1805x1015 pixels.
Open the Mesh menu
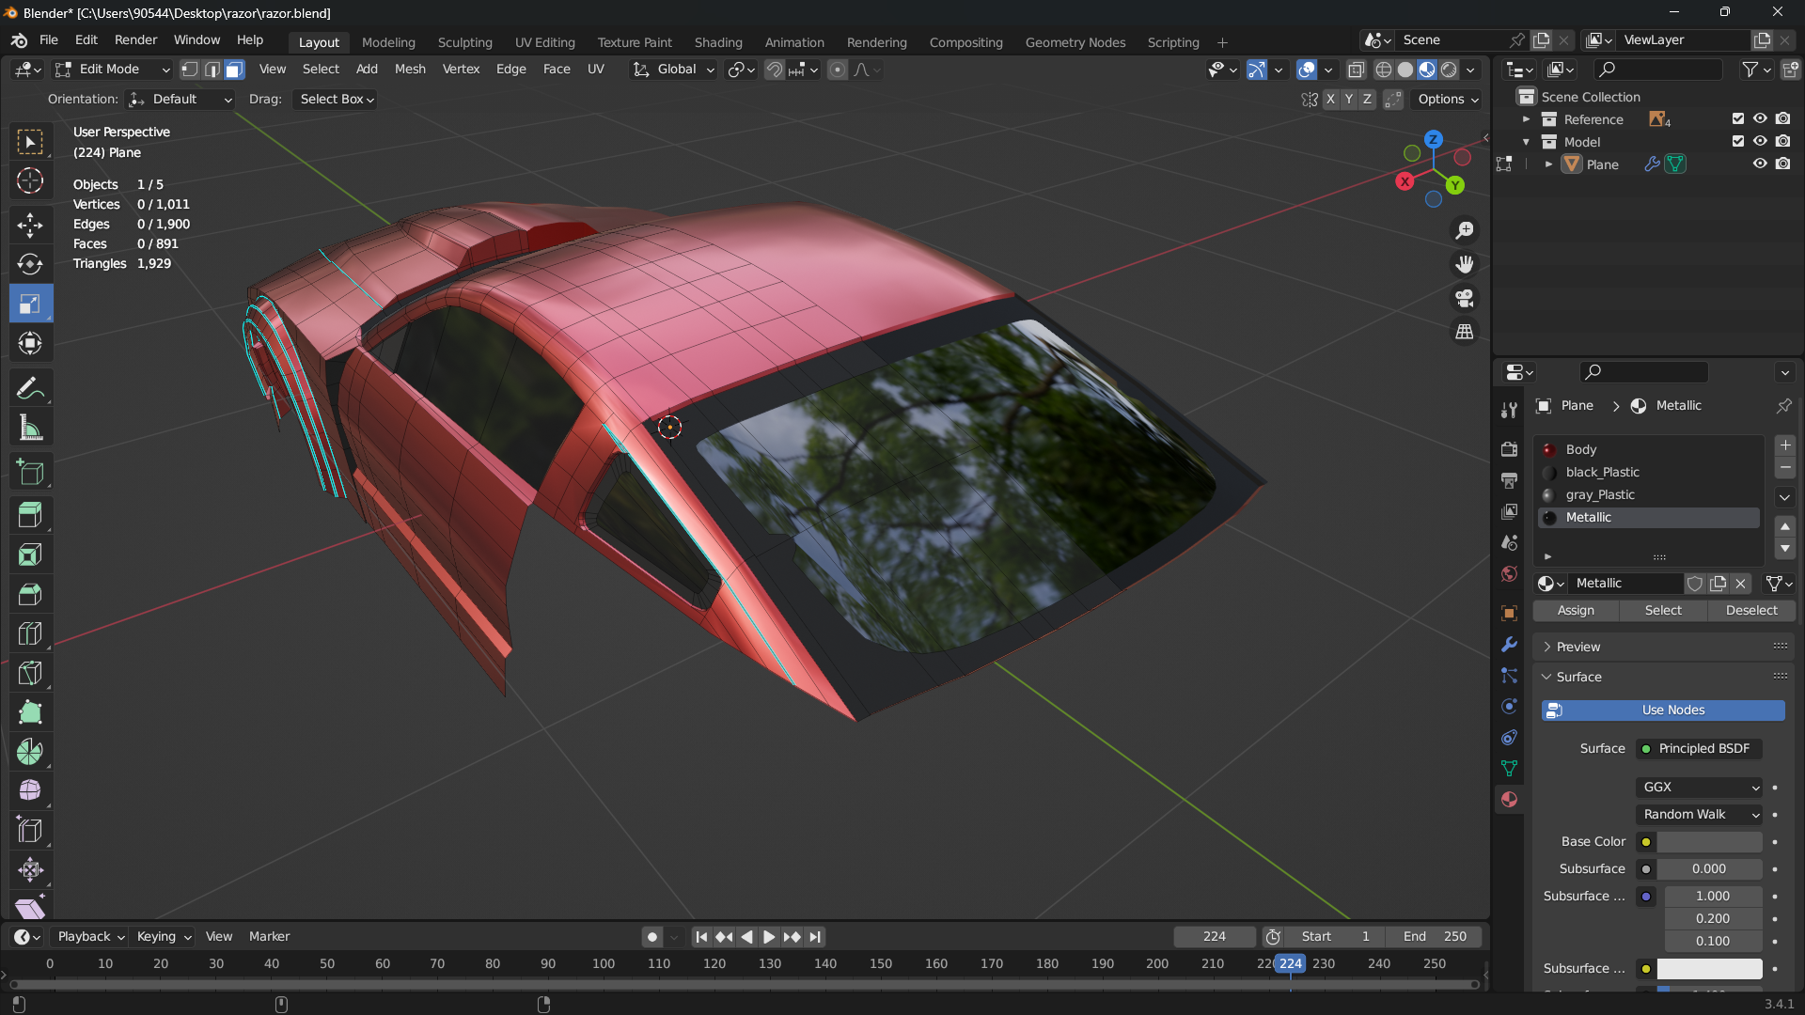410,70
